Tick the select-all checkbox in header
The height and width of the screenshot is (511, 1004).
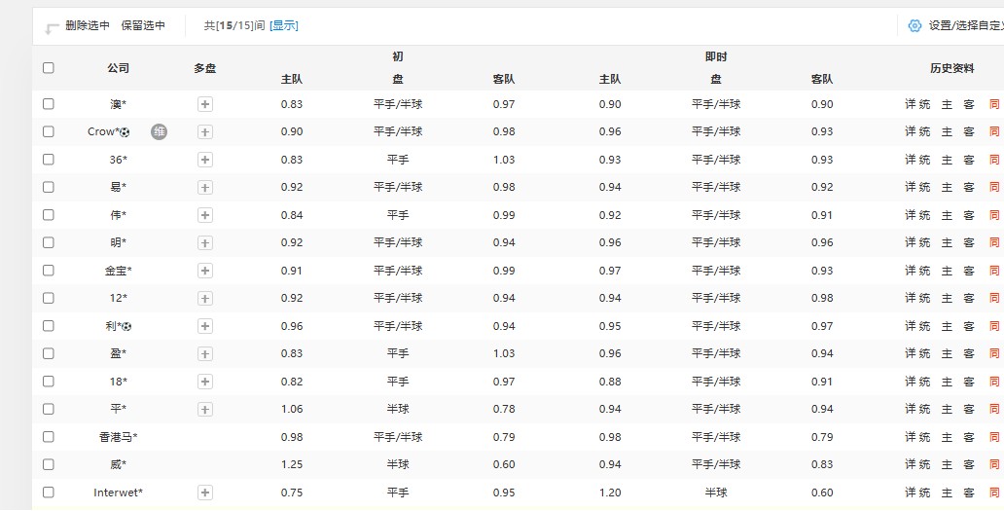click(x=48, y=68)
